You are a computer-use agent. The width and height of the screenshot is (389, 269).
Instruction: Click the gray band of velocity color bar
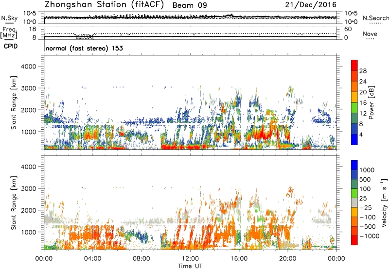point(354,202)
